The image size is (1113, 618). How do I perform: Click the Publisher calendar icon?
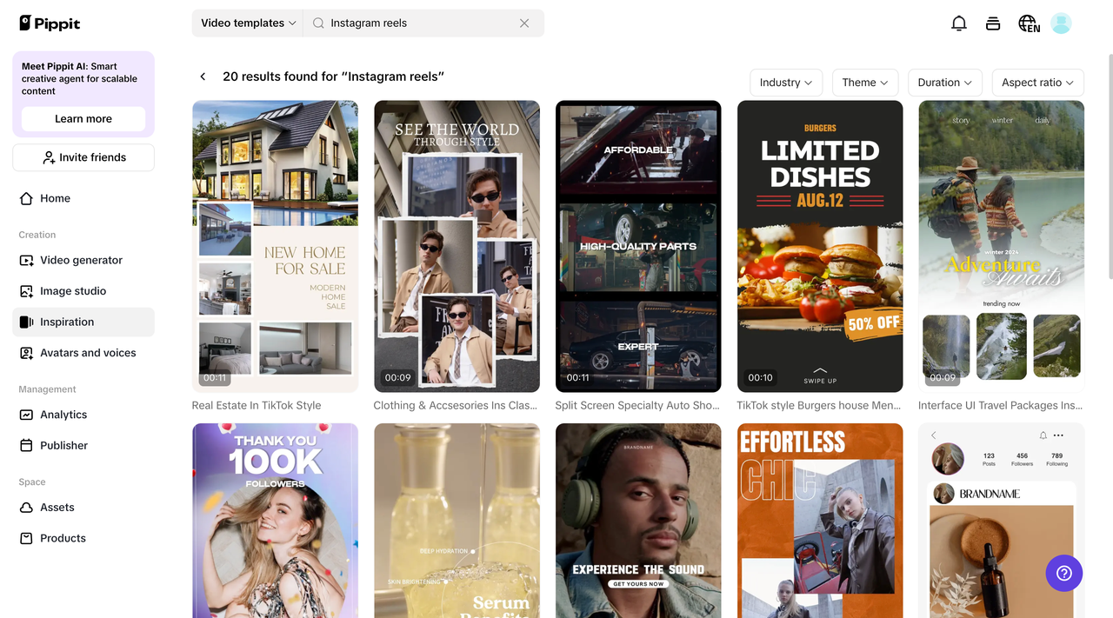[27, 445]
